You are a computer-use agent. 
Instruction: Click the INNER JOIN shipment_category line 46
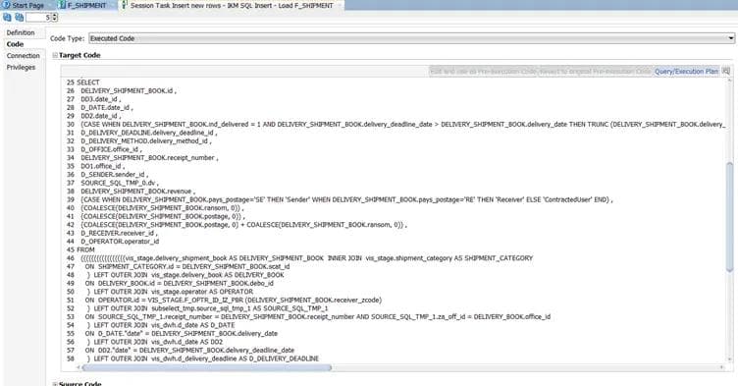[x=307, y=258]
